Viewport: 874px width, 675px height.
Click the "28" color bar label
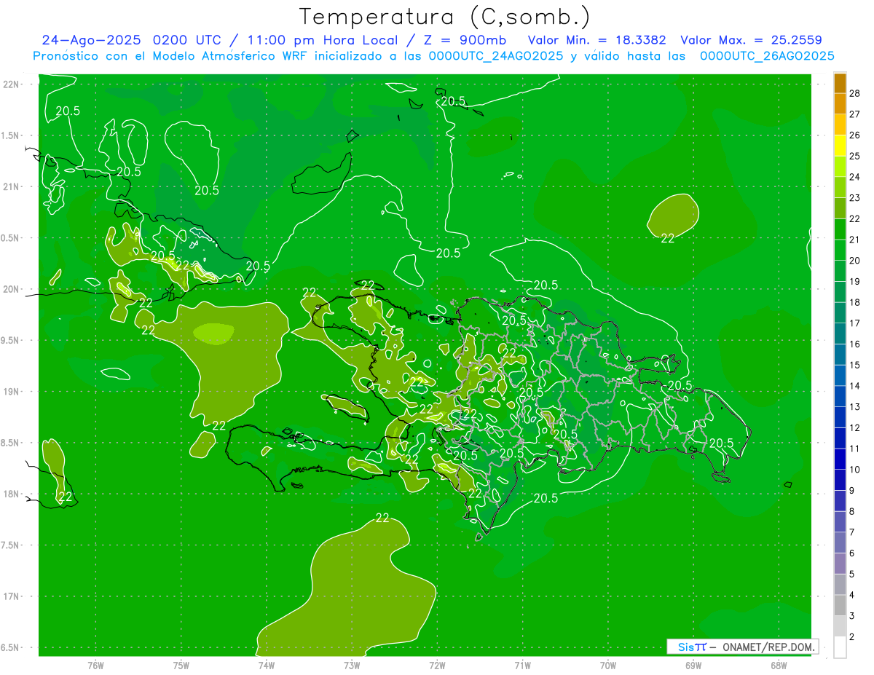pyautogui.click(x=855, y=92)
